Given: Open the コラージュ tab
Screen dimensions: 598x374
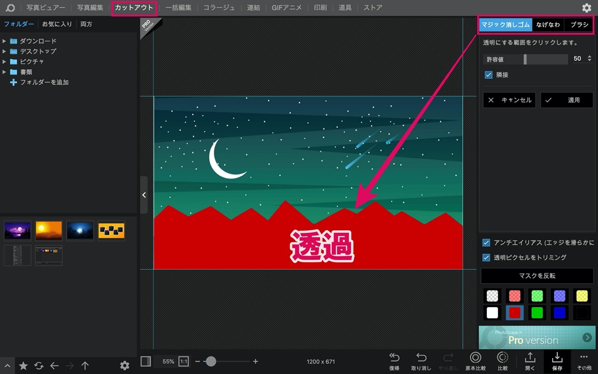Looking at the screenshot, I should click(x=219, y=7).
